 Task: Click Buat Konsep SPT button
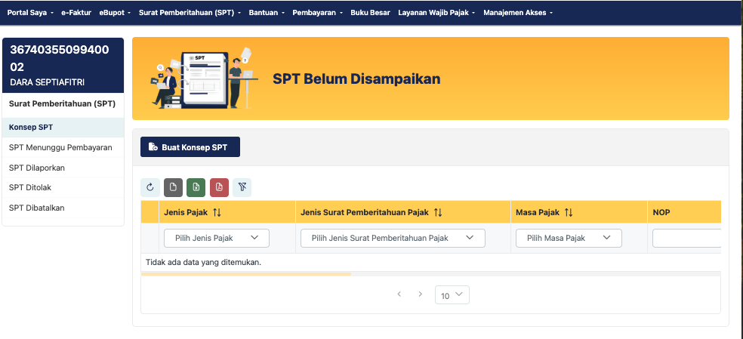click(x=190, y=147)
